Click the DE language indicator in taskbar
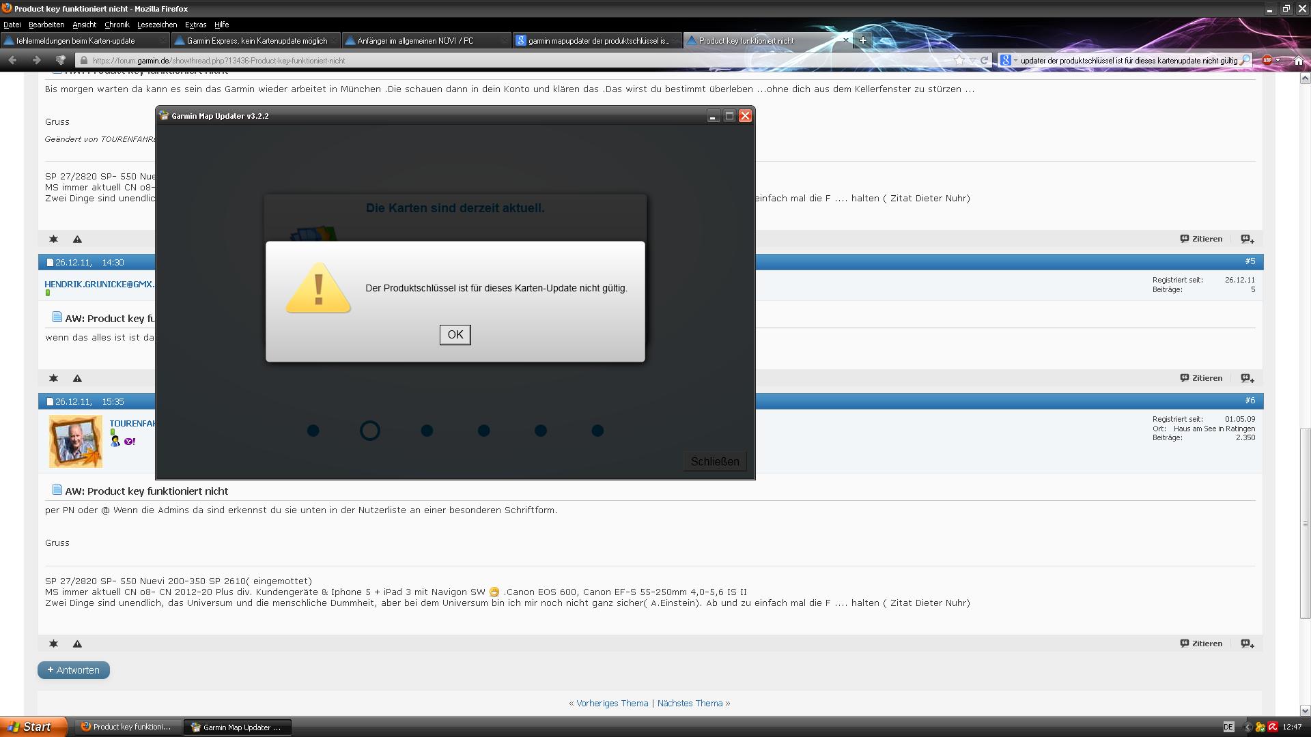The image size is (1311, 737). (x=1228, y=727)
